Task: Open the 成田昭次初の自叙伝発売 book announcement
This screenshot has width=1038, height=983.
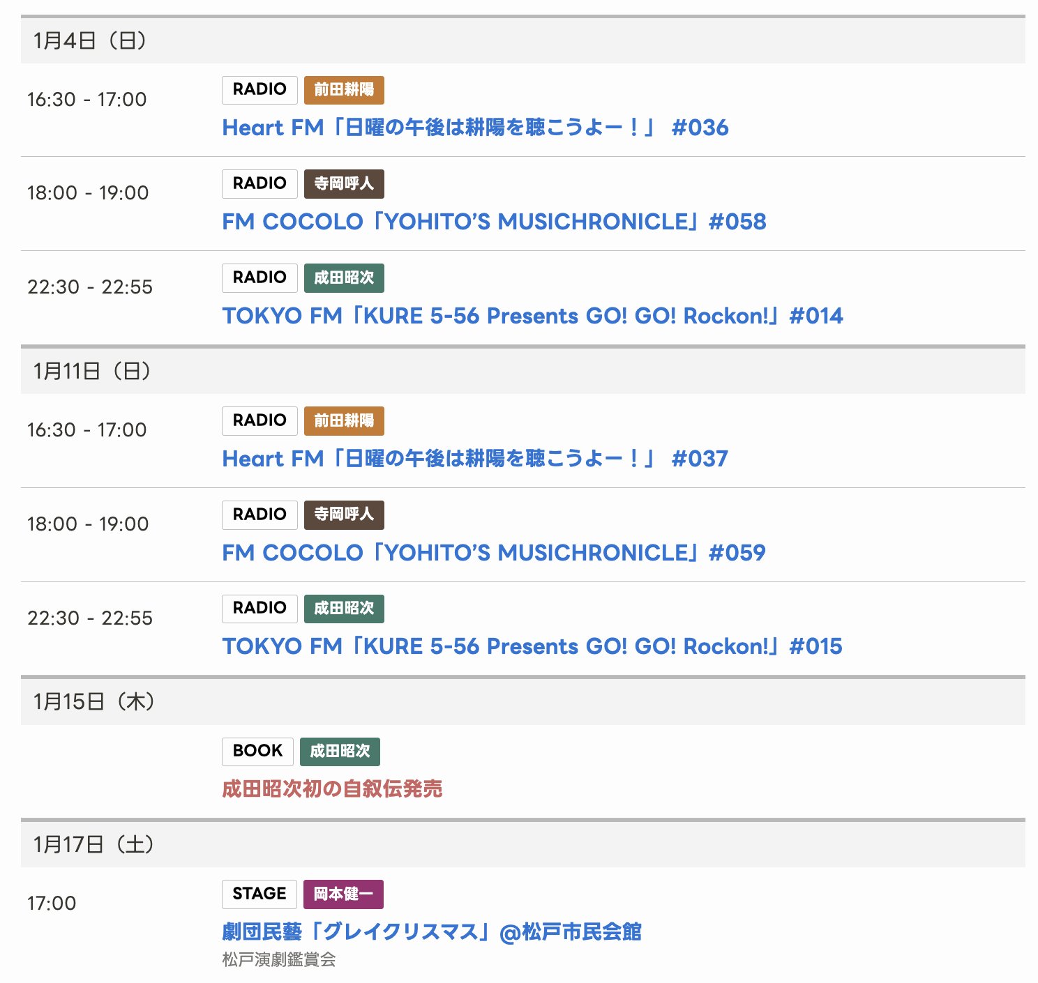Action: point(331,788)
